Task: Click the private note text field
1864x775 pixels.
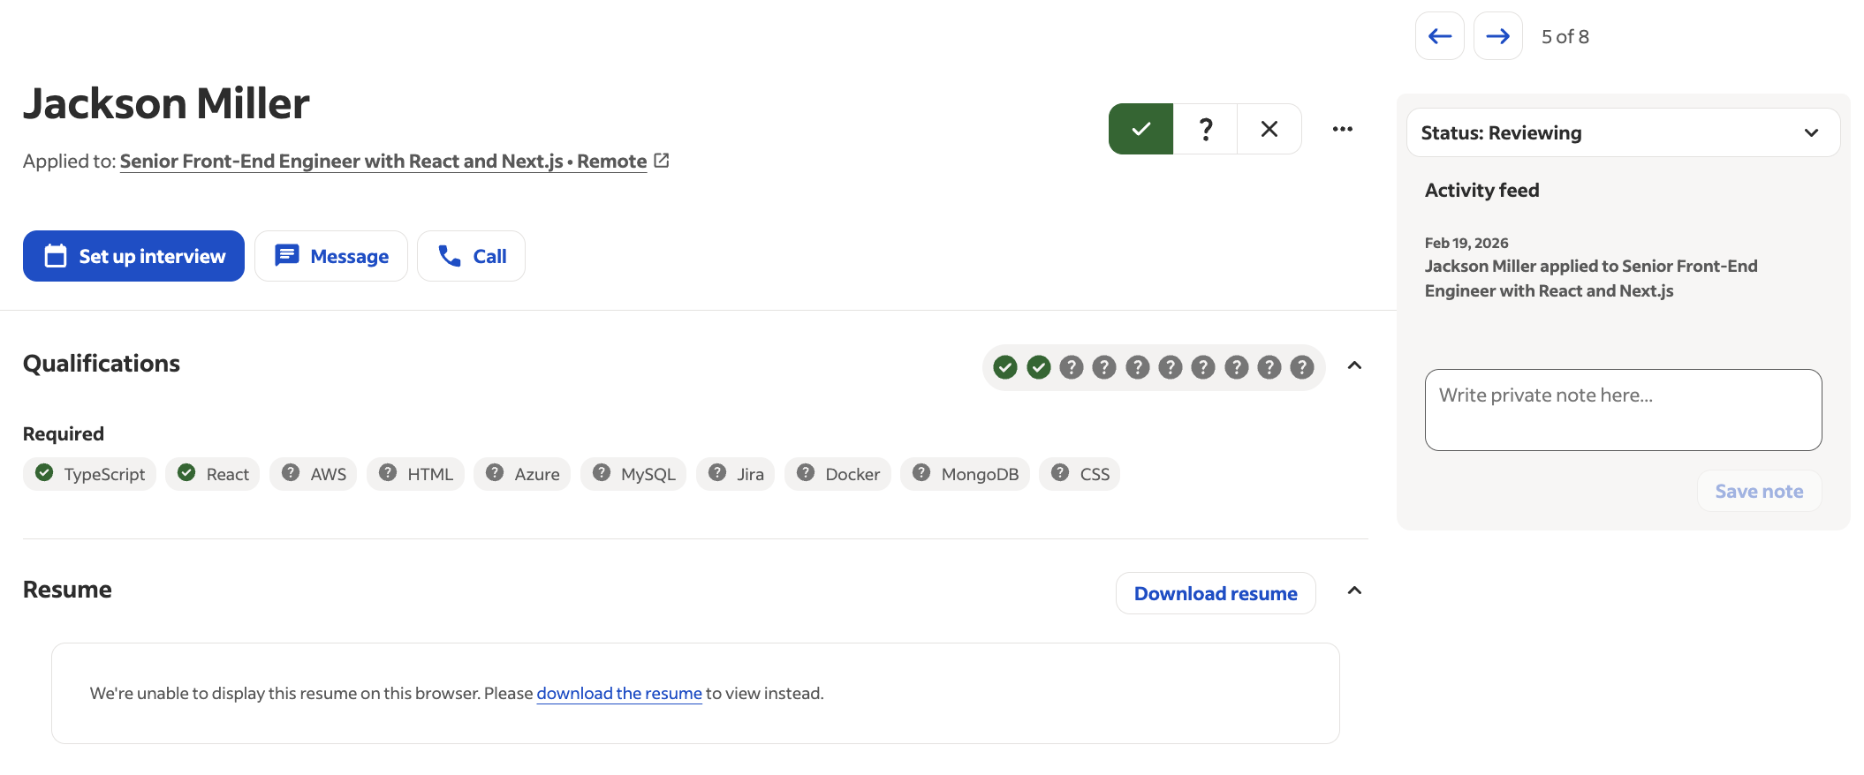Action: (x=1622, y=410)
